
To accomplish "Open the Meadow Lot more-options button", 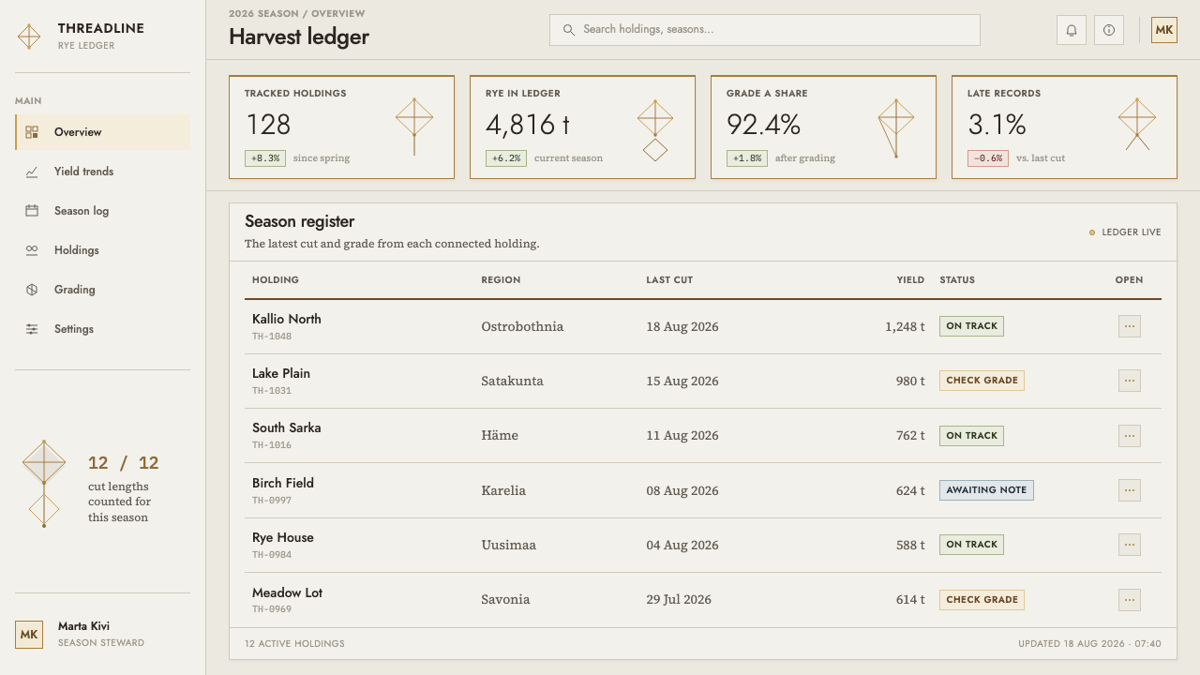I will (x=1130, y=600).
